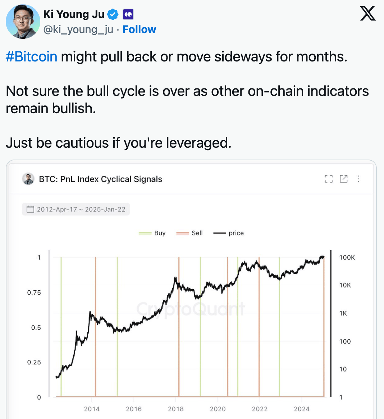Click the red Sell legend swatch
This screenshot has height=419, width=384.
(183, 233)
